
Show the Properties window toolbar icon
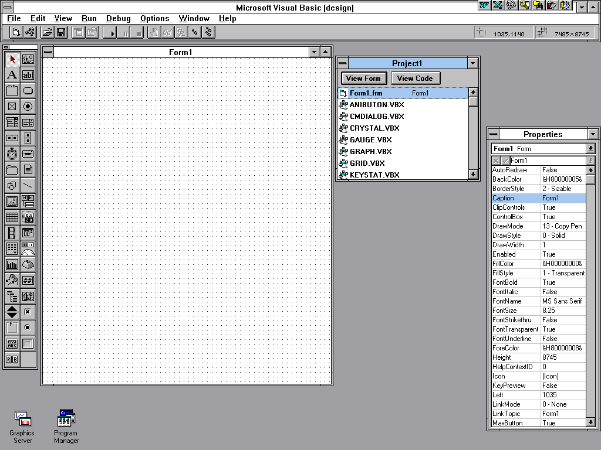point(92,33)
